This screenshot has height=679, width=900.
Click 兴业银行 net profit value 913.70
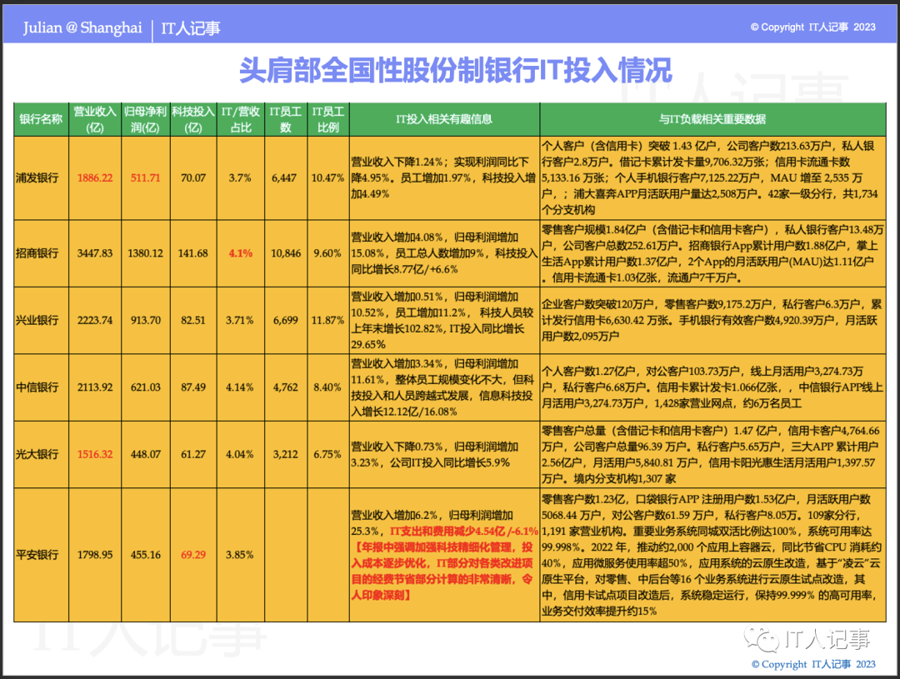tap(145, 320)
